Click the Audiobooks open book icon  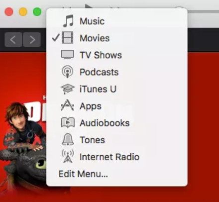tap(68, 122)
